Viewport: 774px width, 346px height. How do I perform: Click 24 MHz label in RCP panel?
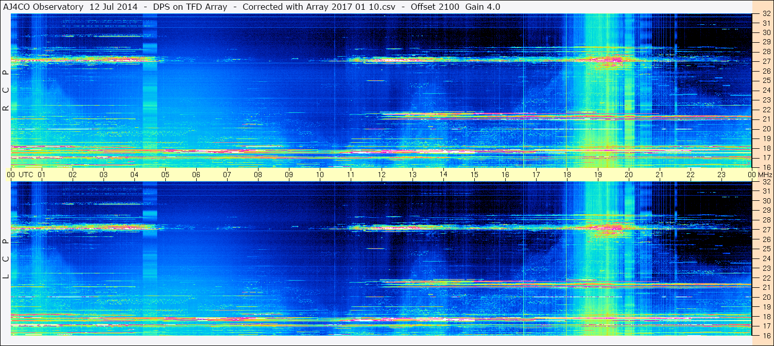pyautogui.click(x=766, y=90)
